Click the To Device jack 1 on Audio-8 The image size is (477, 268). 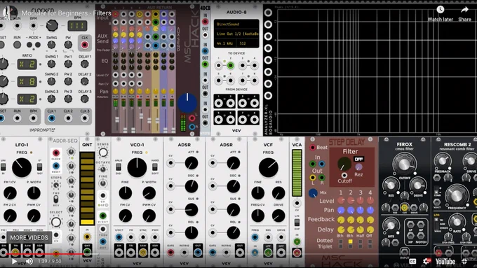click(x=218, y=65)
